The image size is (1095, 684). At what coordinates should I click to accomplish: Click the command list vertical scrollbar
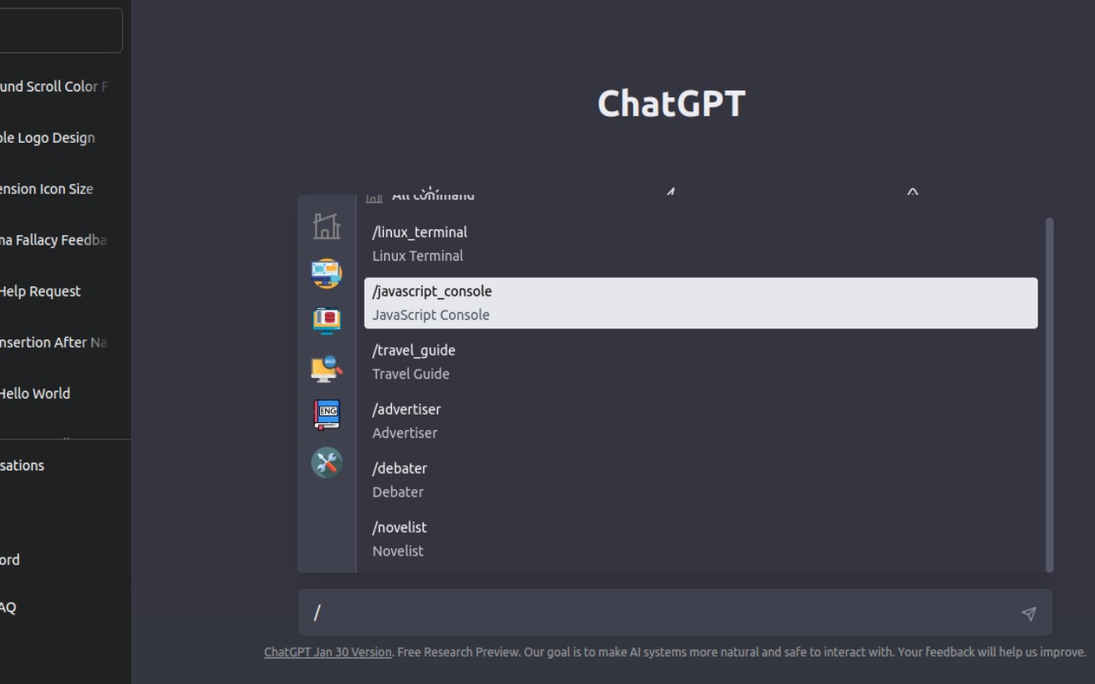pos(1050,394)
